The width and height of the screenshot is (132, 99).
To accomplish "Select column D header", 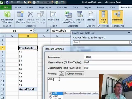I will click(57, 36).
